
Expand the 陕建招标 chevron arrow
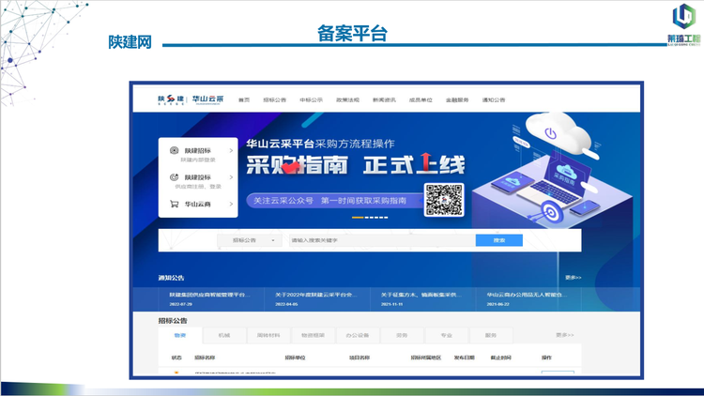[231, 151]
